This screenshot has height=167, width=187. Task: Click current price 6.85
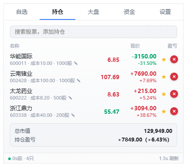[x=113, y=60]
